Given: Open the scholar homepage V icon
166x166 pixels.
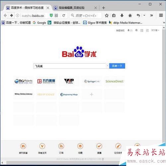Looking at the screenshot, I should pyautogui.click(x=42, y=146).
